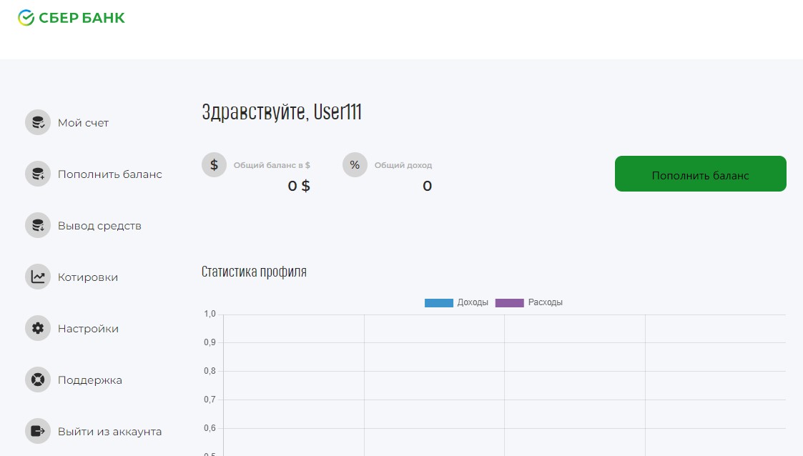Open the Поддержка link
This screenshot has height=456, width=803.
(x=90, y=380)
